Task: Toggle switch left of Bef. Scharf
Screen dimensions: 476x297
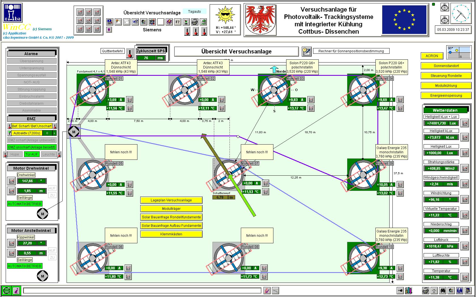Action: click(x=9, y=126)
